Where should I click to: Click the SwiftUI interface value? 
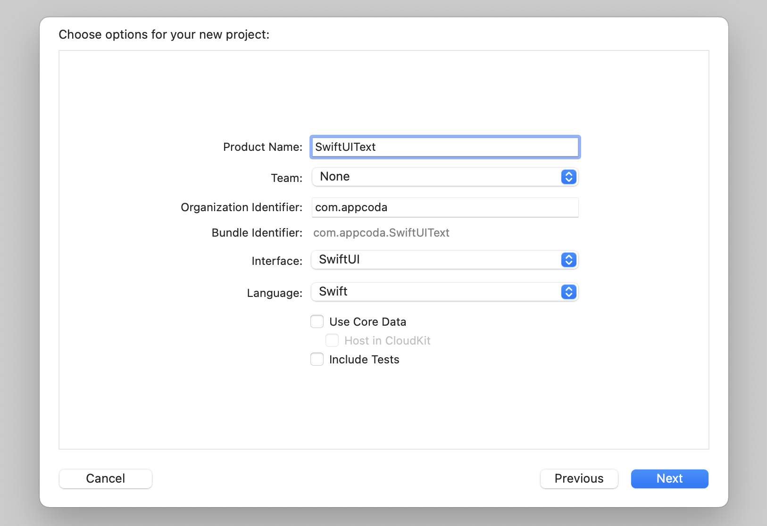point(339,259)
